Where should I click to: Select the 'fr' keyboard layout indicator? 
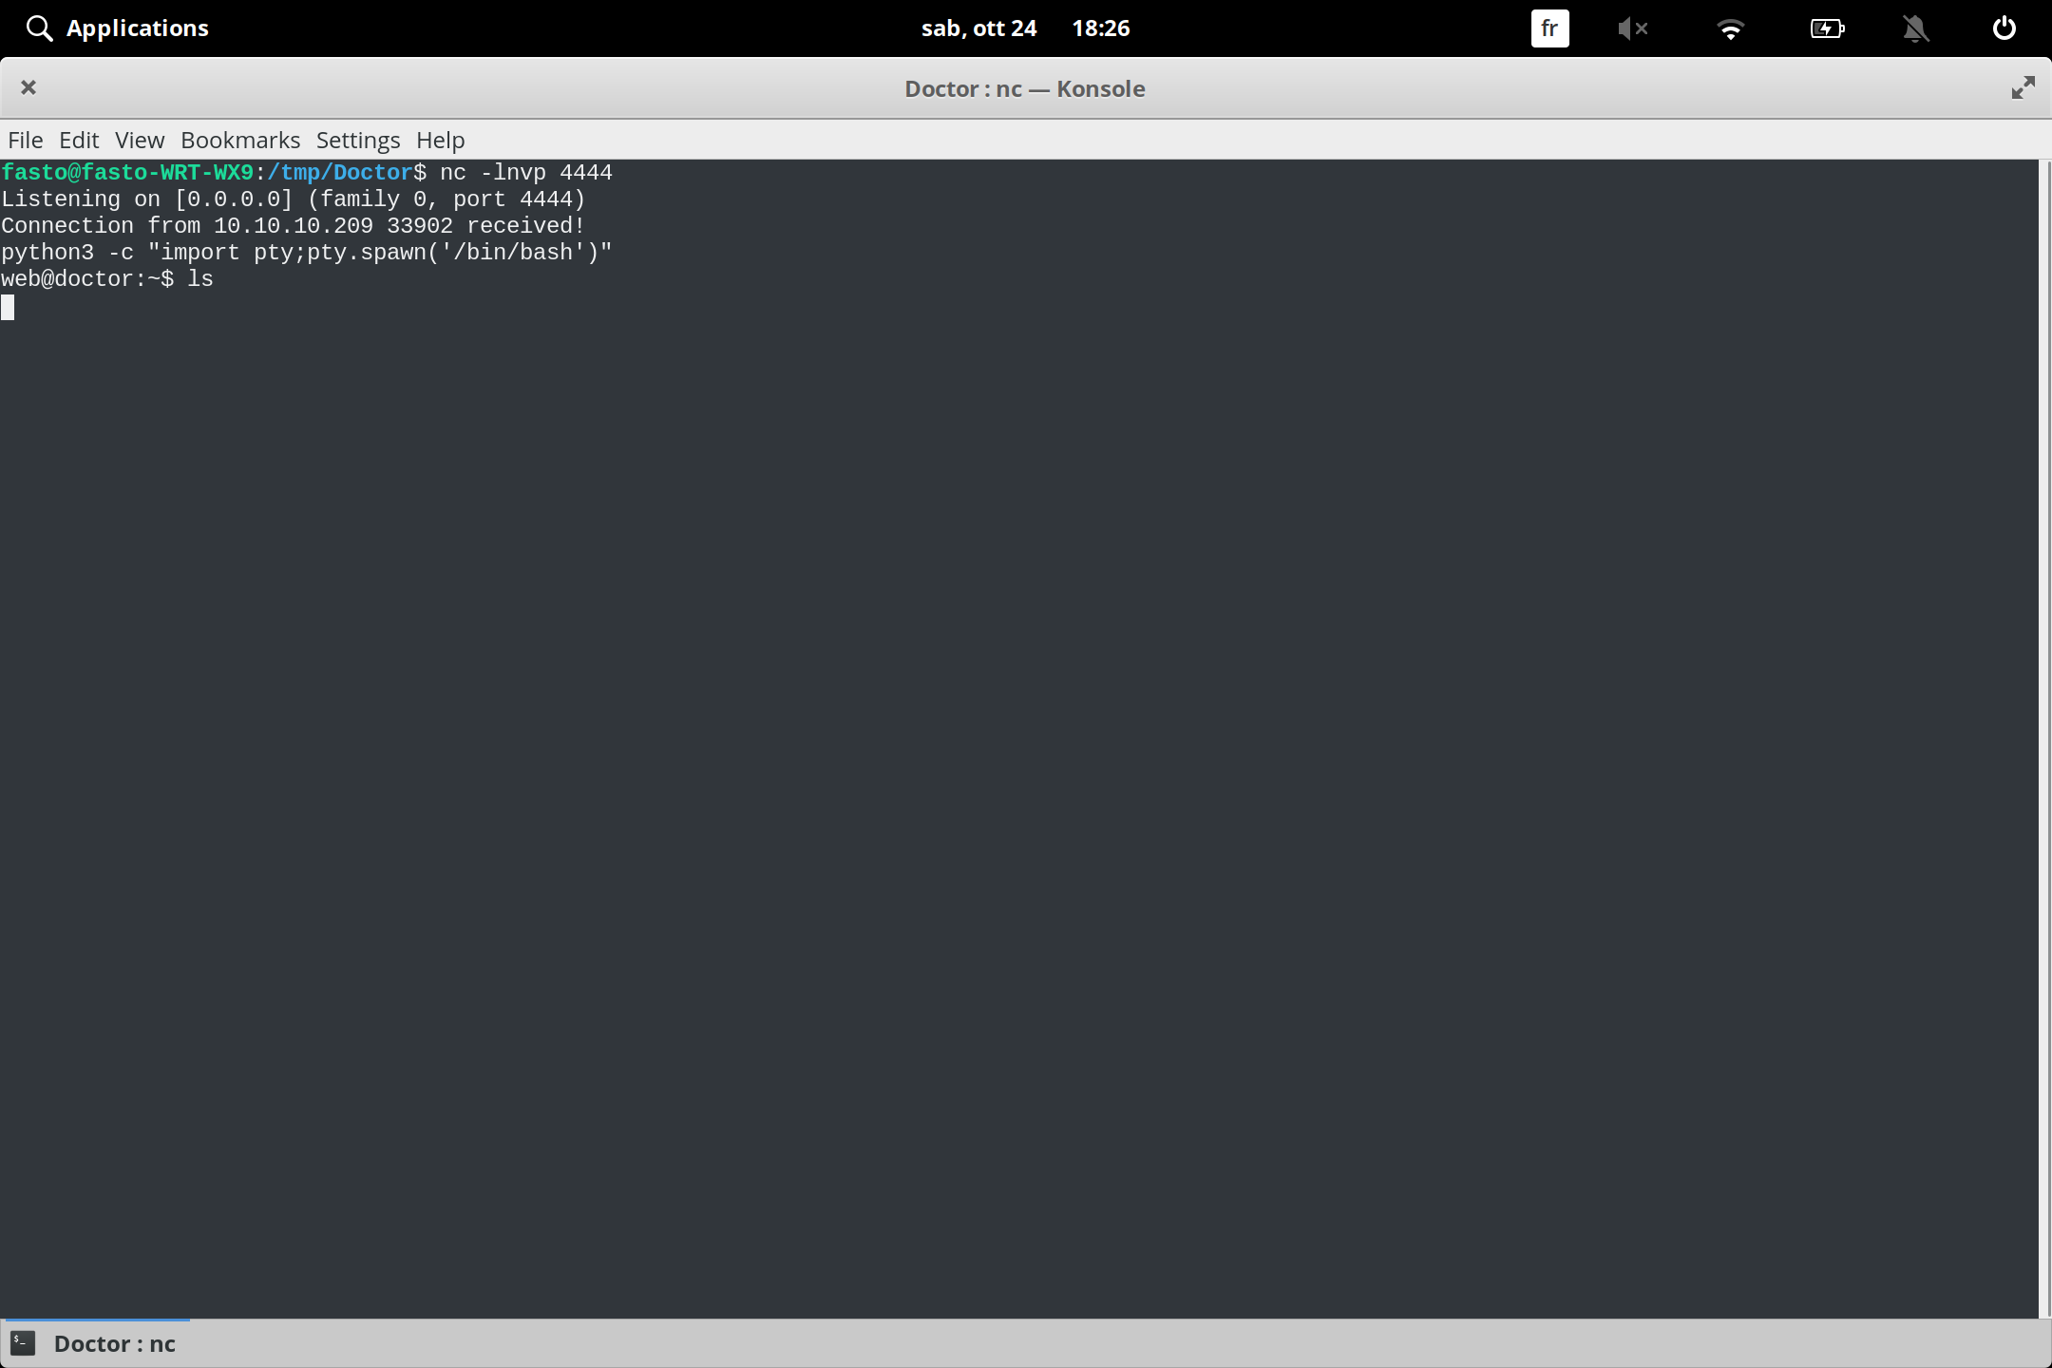(1550, 28)
